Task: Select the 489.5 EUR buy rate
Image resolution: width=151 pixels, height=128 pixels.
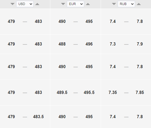Action: click(62, 93)
